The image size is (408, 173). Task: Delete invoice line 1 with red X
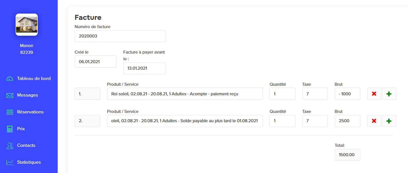pyautogui.click(x=374, y=94)
